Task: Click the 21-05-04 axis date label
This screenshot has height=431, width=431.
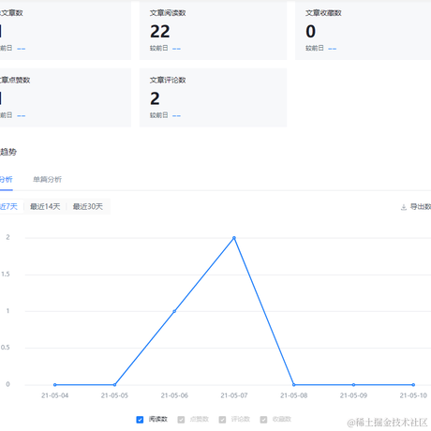Action: point(55,395)
